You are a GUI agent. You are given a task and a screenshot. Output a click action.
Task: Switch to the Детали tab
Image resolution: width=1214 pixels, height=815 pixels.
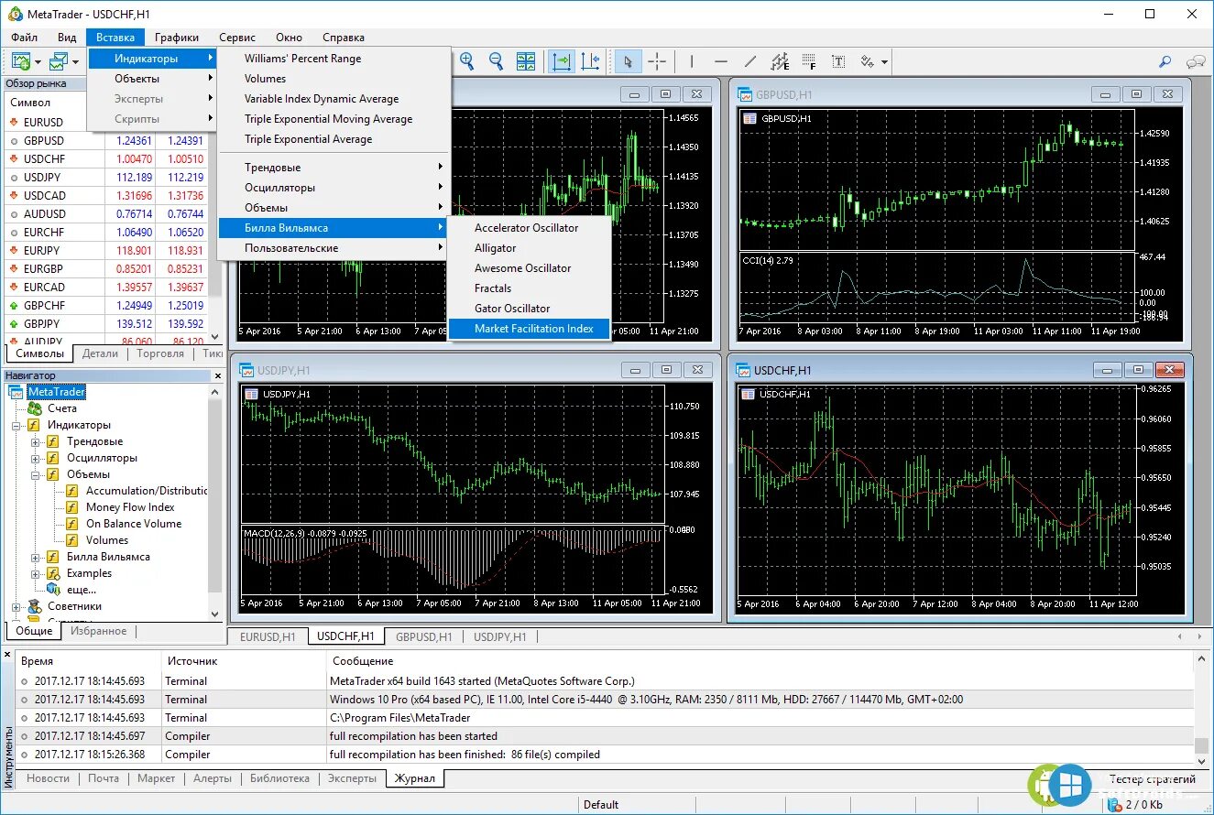[x=100, y=353]
